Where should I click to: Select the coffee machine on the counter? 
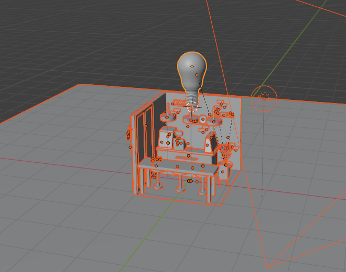pos(168,137)
